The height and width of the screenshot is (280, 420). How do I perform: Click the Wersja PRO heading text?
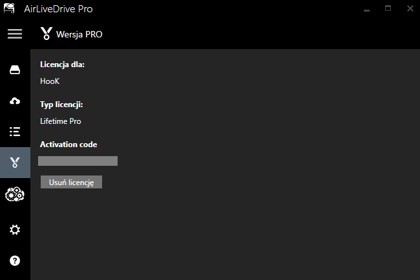pyautogui.click(x=79, y=34)
